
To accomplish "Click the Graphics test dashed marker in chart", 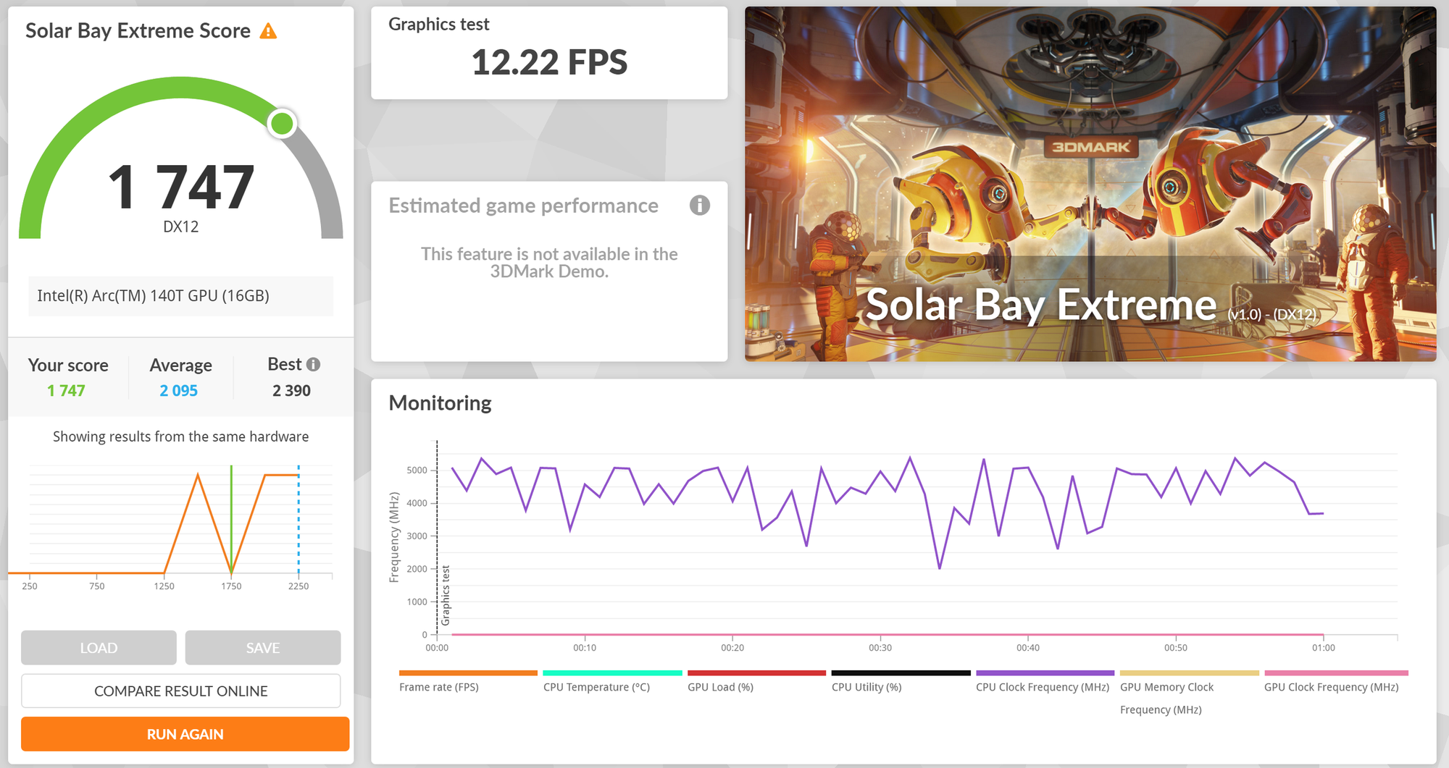I will pyautogui.click(x=437, y=537).
